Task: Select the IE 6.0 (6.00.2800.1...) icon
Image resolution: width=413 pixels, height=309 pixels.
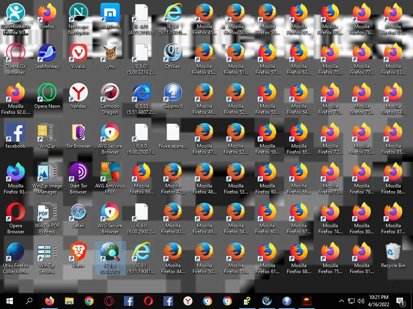Action: [142, 139]
